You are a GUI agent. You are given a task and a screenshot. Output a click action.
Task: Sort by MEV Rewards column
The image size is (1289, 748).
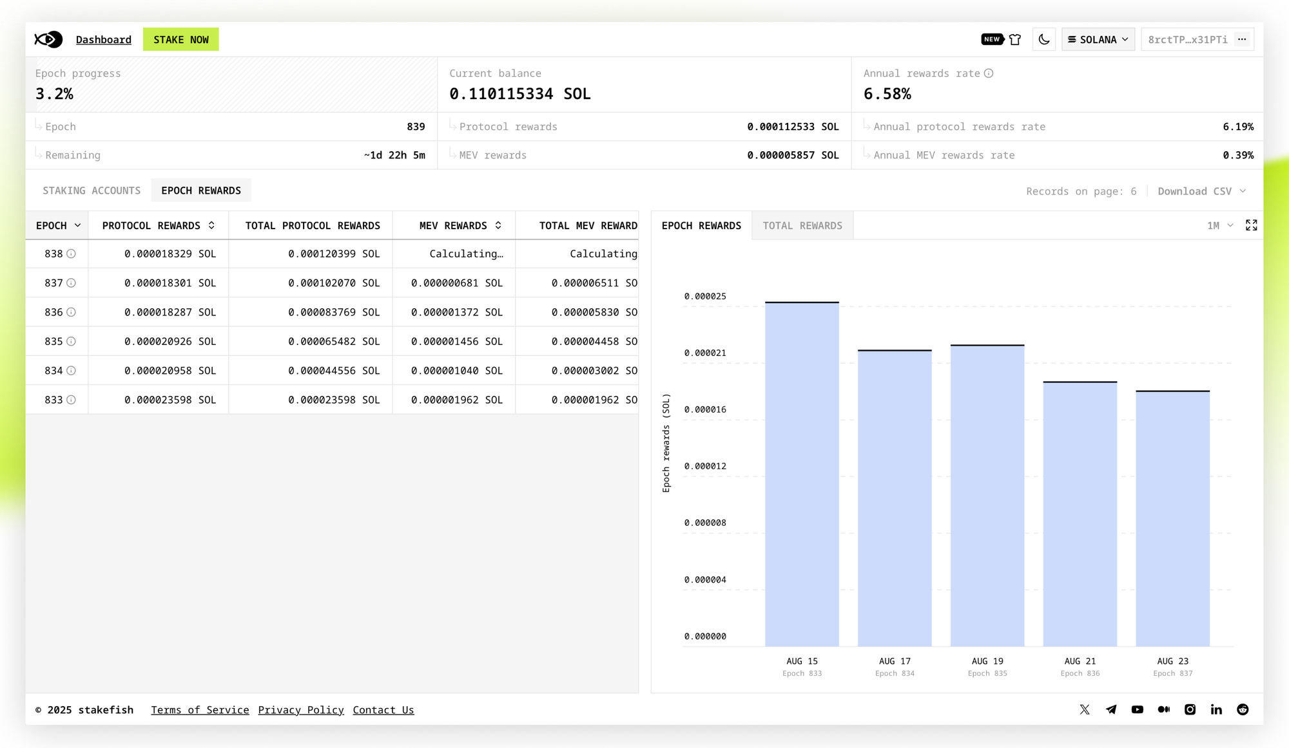click(460, 225)
